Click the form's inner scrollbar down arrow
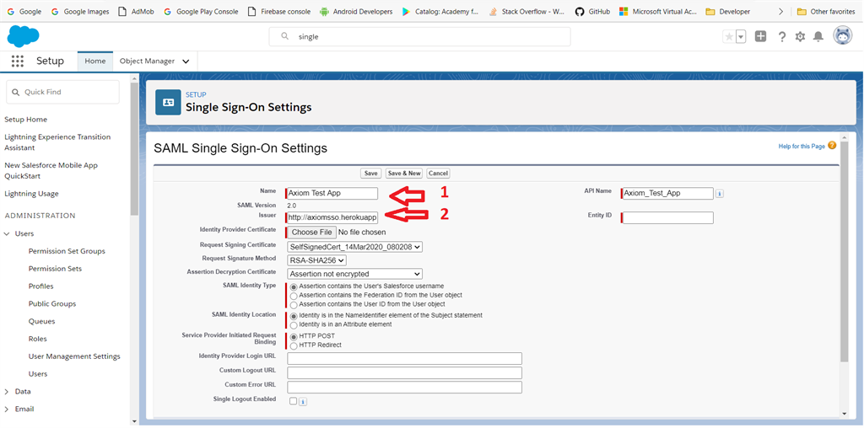 click(845, 413)
